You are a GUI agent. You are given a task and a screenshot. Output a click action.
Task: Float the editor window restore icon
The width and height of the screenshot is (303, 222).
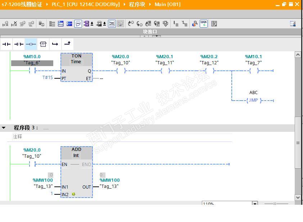click(284, 4)
